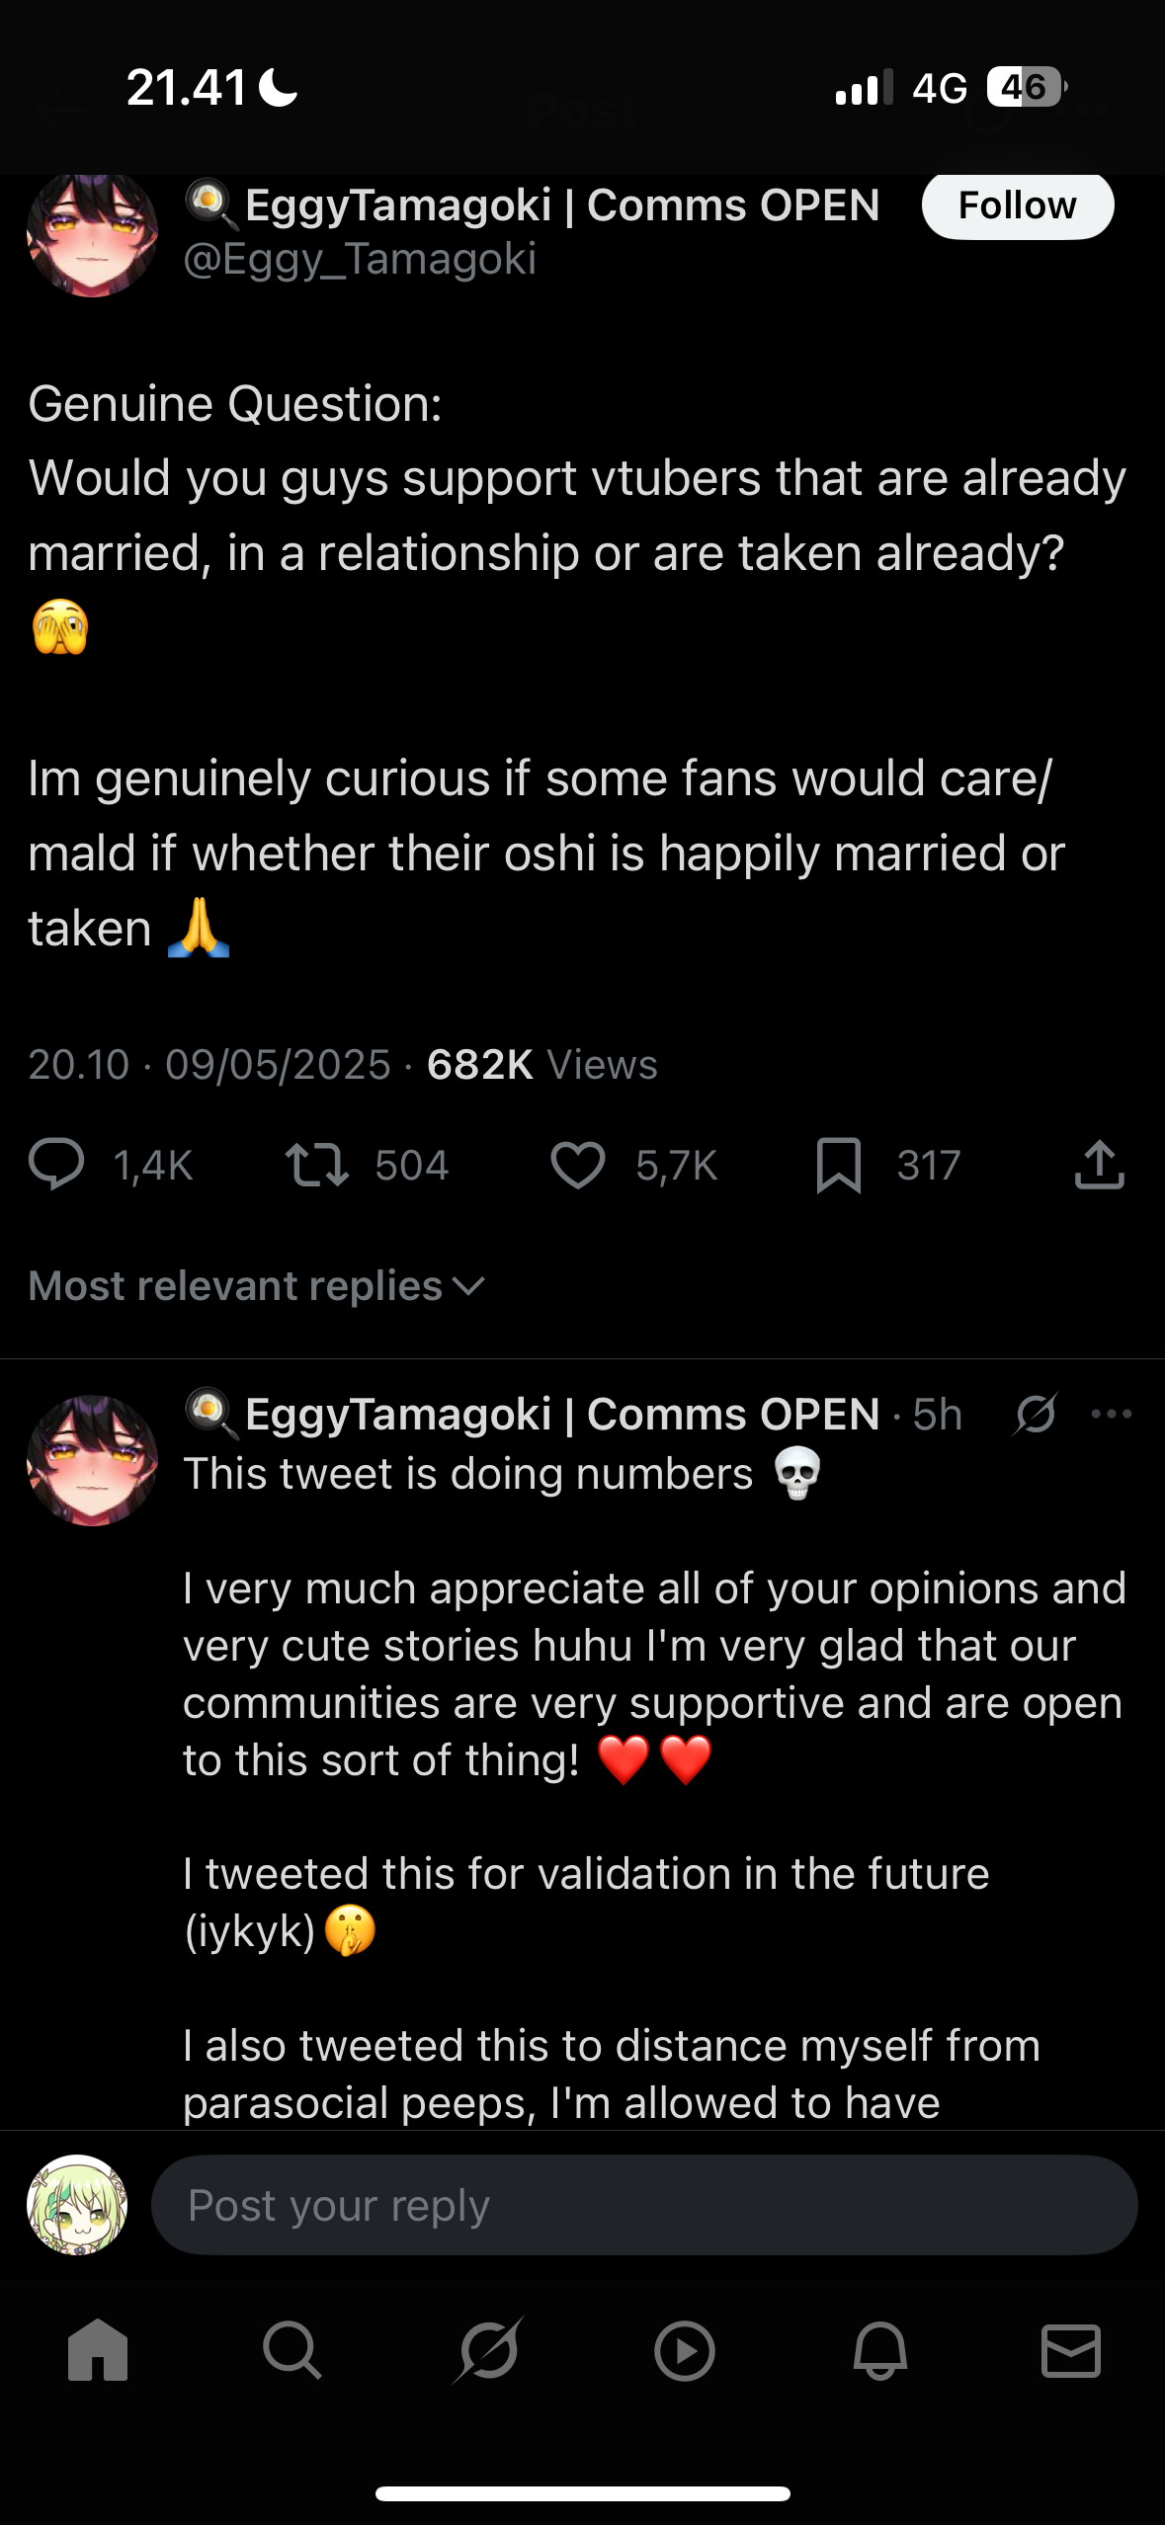The width and height of the screenshot is (1165, 2525).
Task: Open EggyTamagoki's profile picture on post
Action: tap(92, 235)
